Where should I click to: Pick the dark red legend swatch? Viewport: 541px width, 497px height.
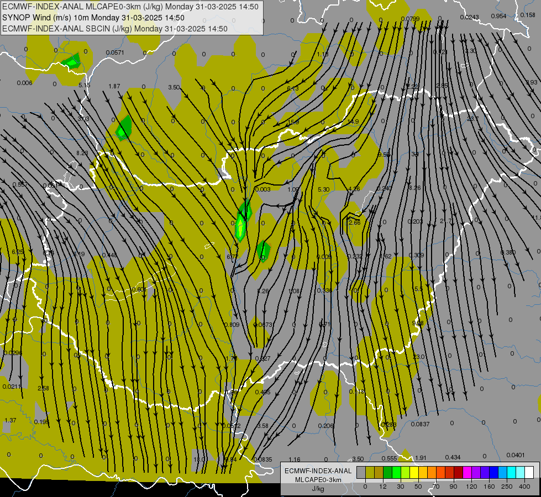coord(459,472)
